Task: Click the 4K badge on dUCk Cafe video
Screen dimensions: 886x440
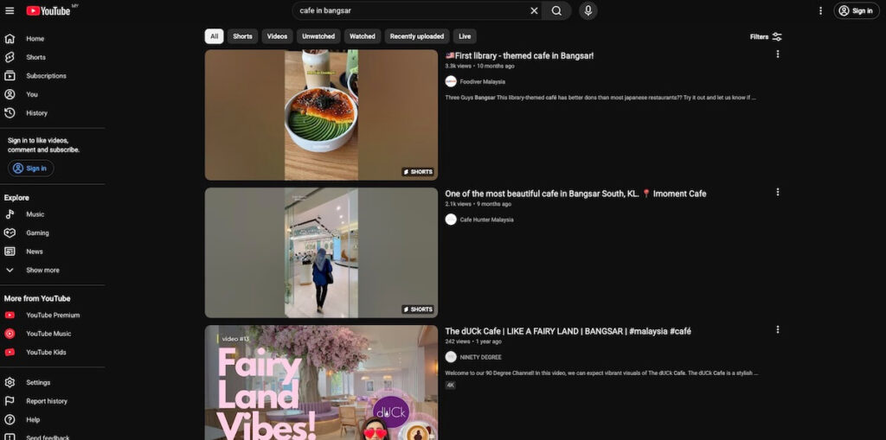Action: [x=450, y=386]
